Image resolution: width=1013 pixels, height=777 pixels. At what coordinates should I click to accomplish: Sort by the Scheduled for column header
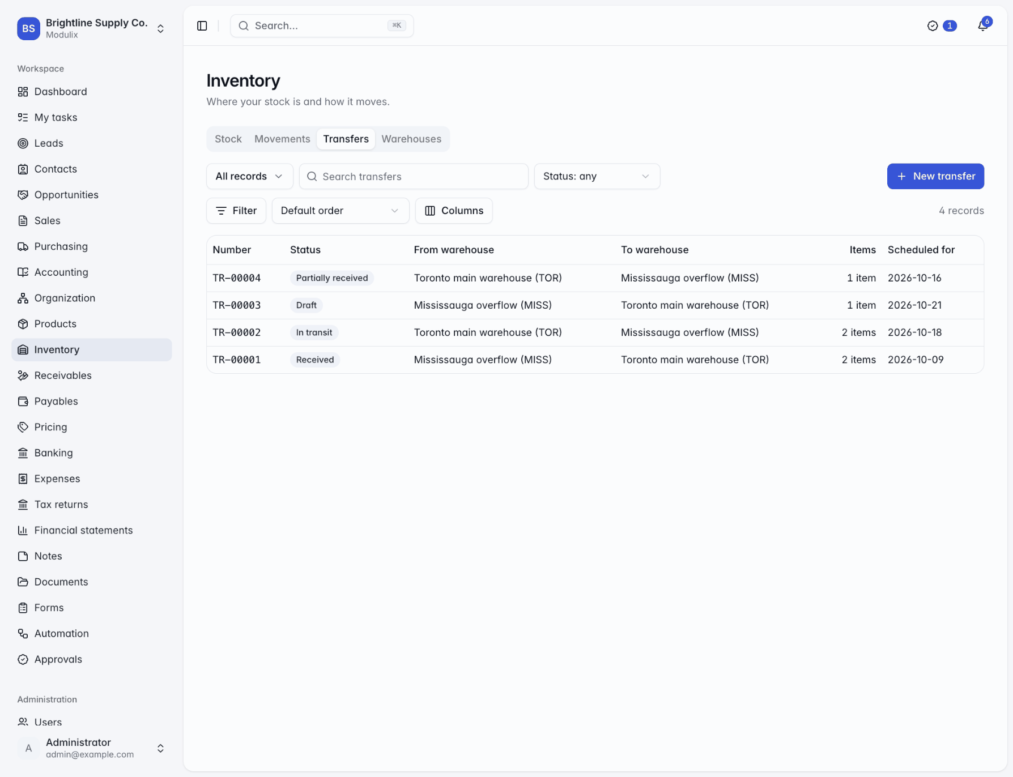tap(921, 250)
